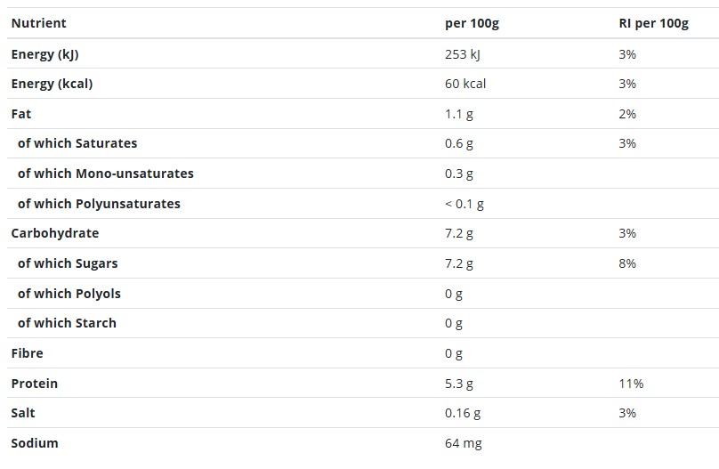Click the per 100g column header
Image resolution: width=719 pixels, height=469 pixels.
(x=472, y=23)
